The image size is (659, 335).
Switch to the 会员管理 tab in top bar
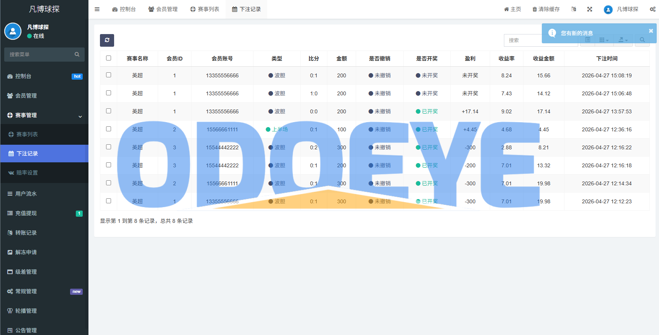pyautogui.click(x=163, y=9)
